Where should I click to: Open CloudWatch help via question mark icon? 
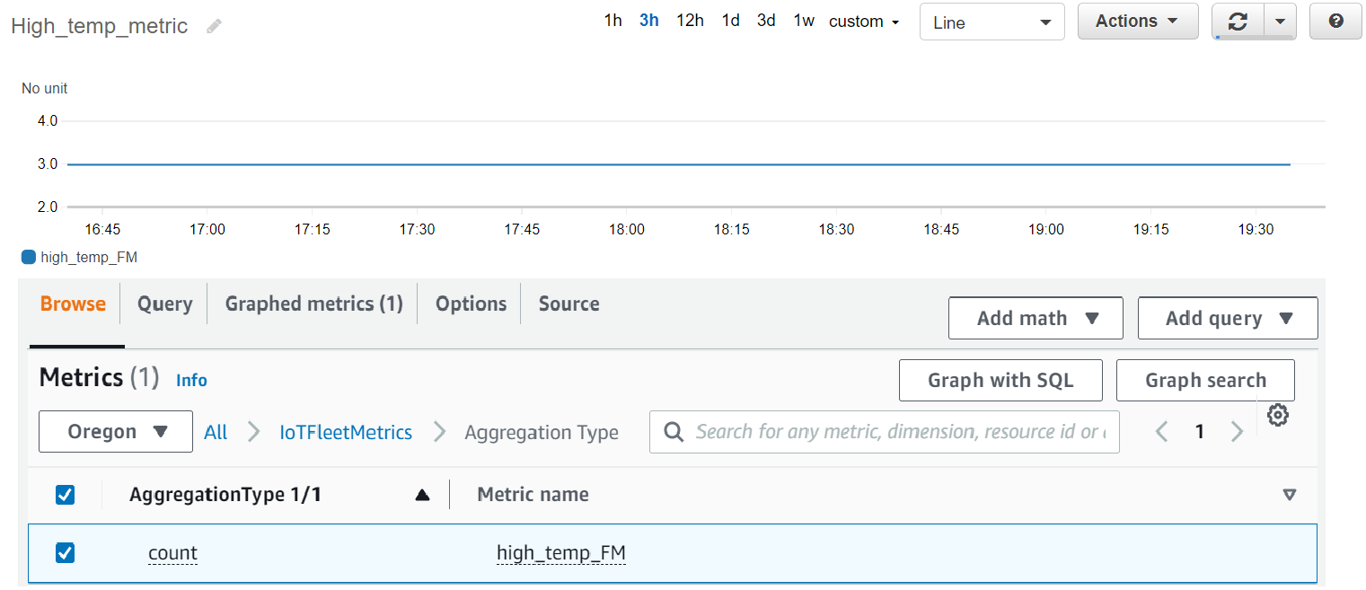click(x=1335, y=22)
